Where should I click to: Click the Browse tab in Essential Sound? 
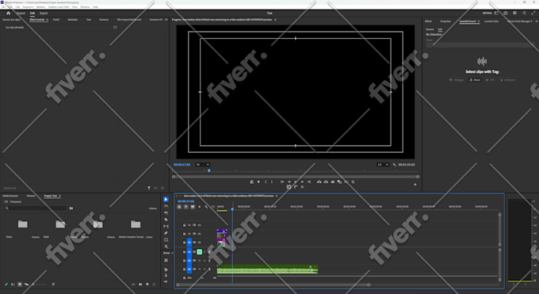click(430, 29)
